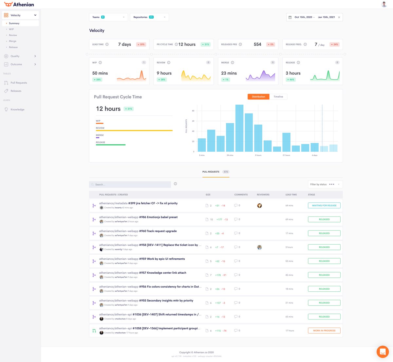Click the comments icon on PR #986 row
This screenshot has height=362, width=393.
tap(236, 219)
